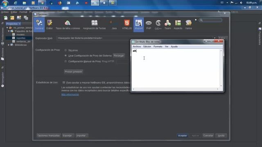Open Archivo menu in Bloc de notas
The image size is (262, 147).
[x=137, y=47]
